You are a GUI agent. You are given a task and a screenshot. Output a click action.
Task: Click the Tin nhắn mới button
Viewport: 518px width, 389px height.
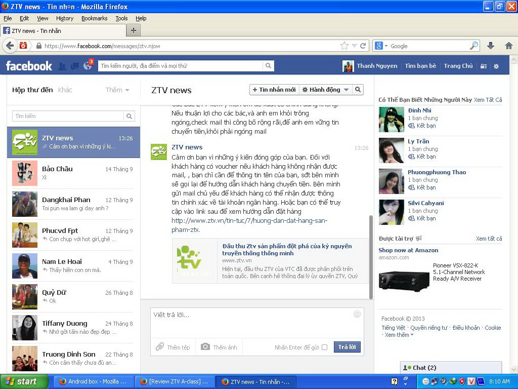tap(274, 90)
